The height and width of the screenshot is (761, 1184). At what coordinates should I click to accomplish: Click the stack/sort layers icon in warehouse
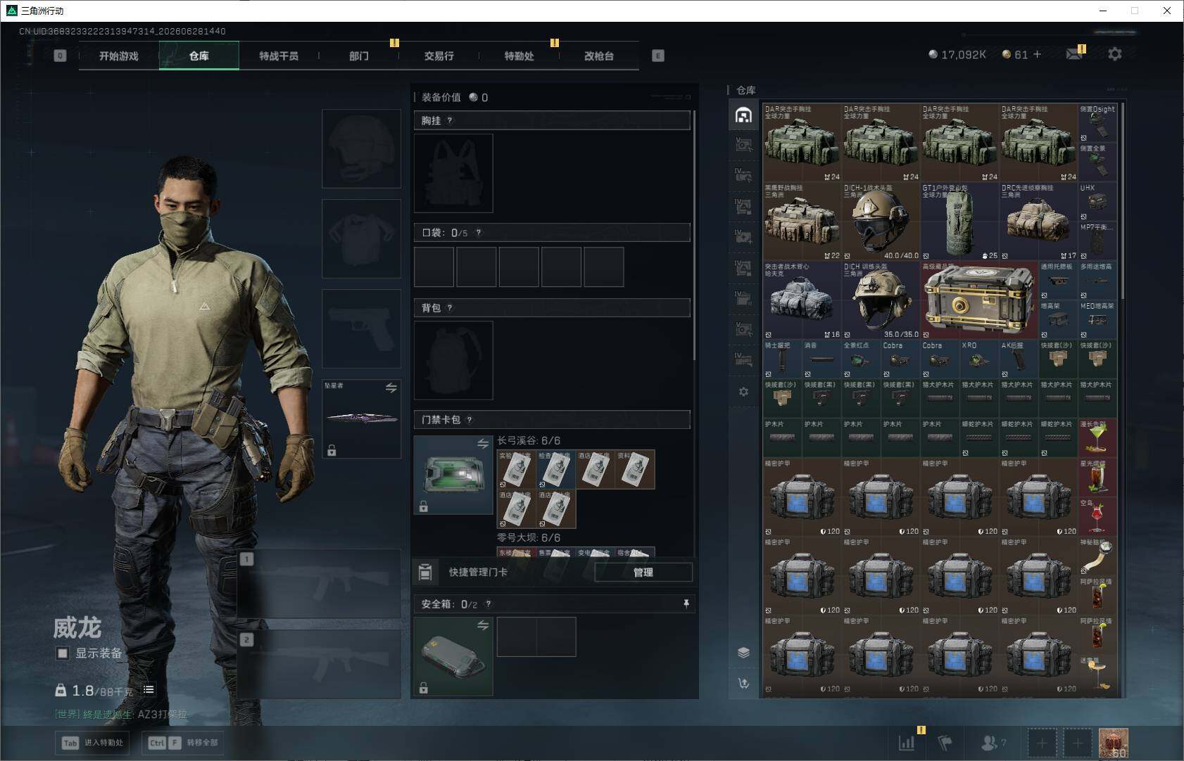[x=743, y=653]
